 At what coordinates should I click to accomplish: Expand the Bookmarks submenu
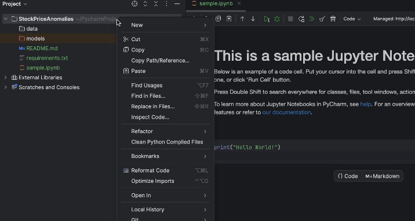(x=165, y=156)
